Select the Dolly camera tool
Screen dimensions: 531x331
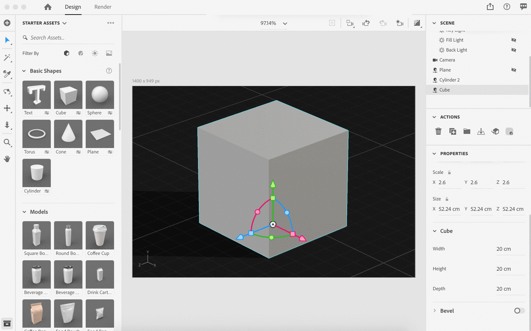click(x=7, y=125)
